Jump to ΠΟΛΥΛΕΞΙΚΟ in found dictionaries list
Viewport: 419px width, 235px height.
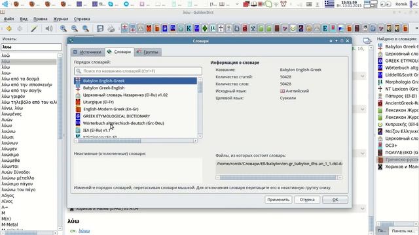pos(397,152)
